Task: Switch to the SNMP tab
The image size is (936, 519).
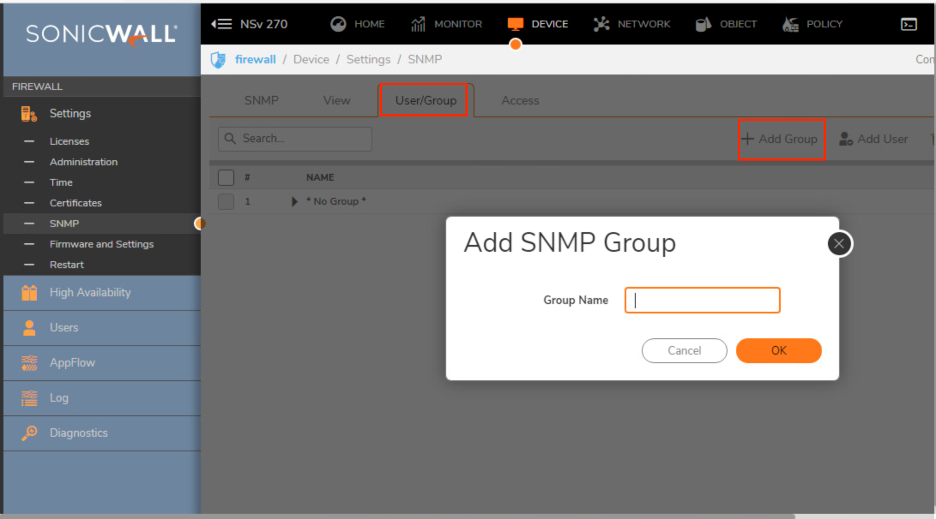Action: coord(261,101)
